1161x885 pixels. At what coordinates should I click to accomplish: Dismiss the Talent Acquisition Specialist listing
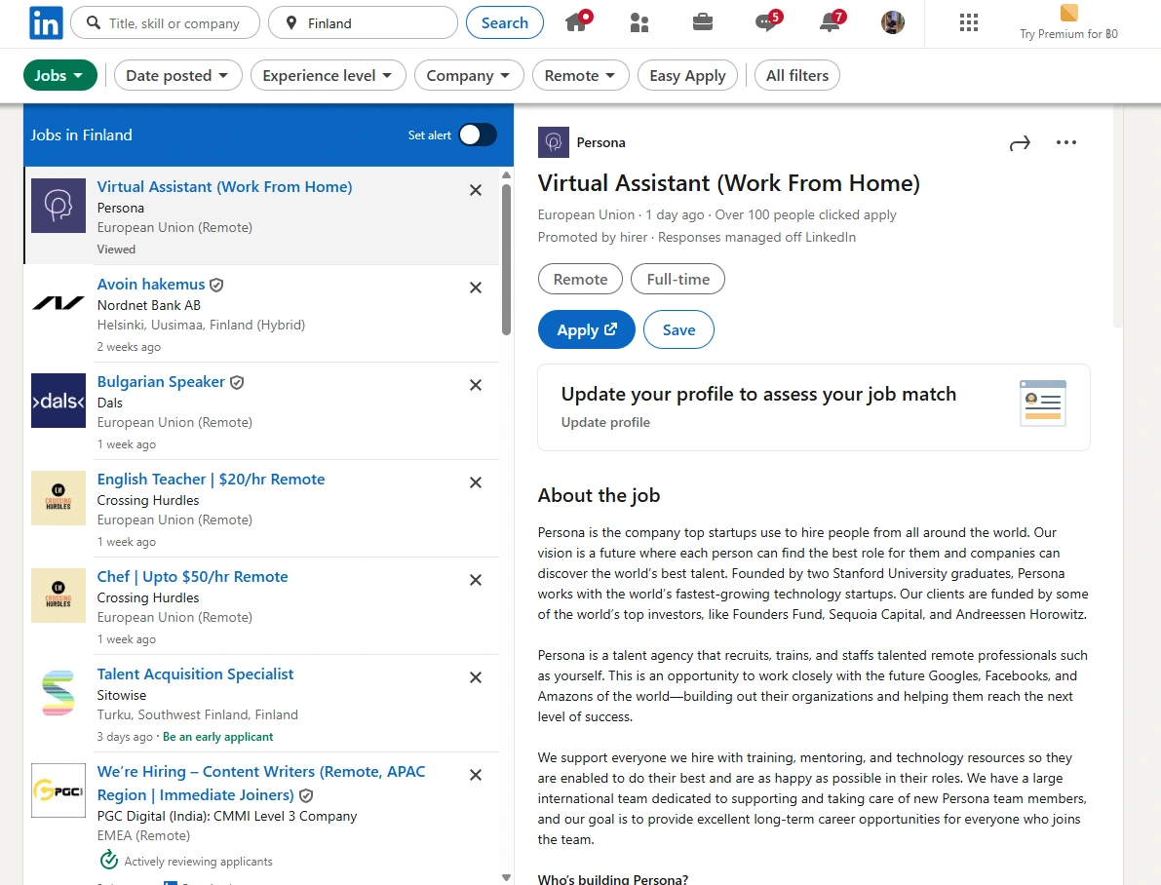pos(476,677)
